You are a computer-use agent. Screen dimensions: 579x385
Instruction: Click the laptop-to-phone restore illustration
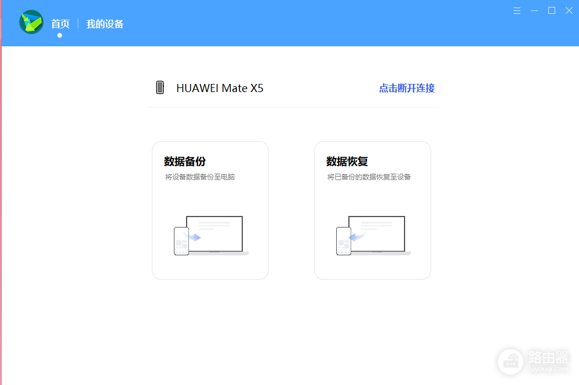tap(373, 236)
